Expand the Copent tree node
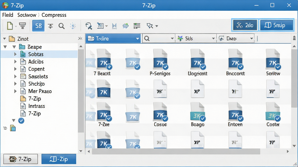Viewport: 298px width, 167px height. 15,69
